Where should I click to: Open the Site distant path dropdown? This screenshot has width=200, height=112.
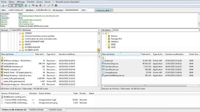click(199, 30)
